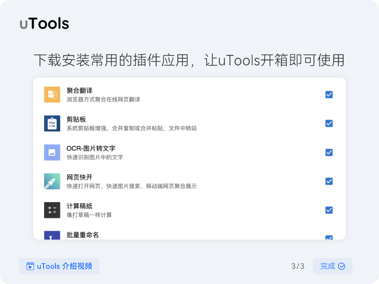Uncheck the 聚合翻译 checkbox
The image size is (379, 284).
click(329, 95)
